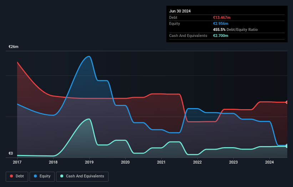The width and height of the screenshot is (293, 187).
Task: Click the €13.467m debt value
Action: (222, 17)
